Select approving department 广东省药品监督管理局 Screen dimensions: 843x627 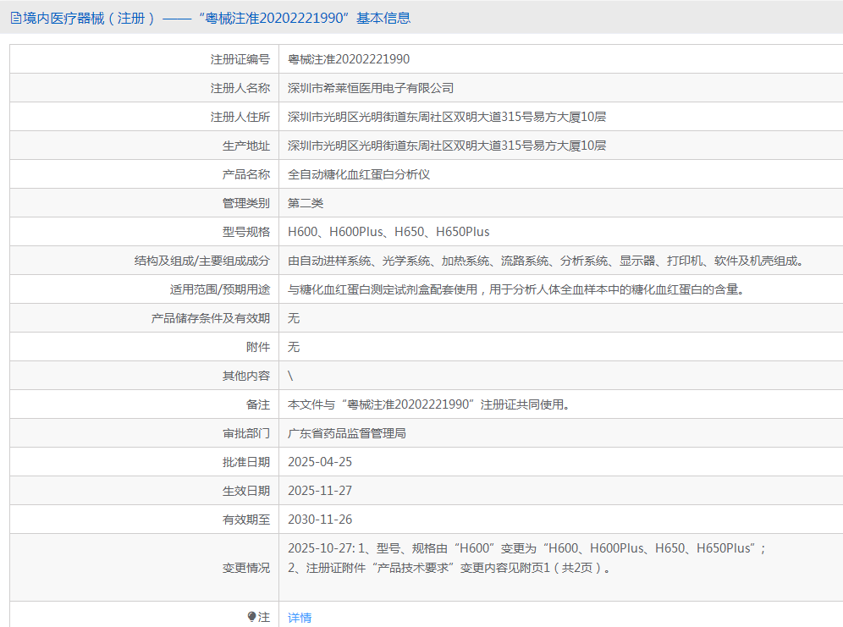tap(347, 433)
